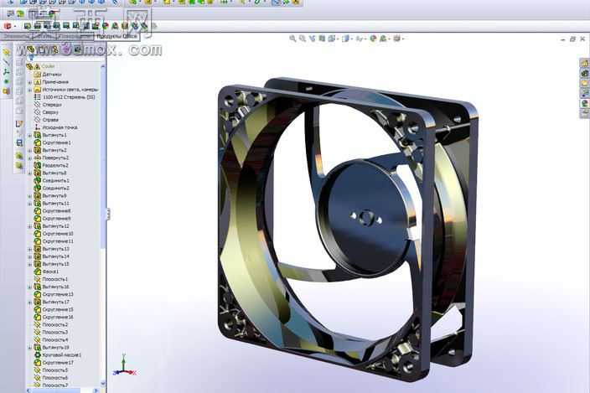
Task: Click the feature tree horizontal scroll-right arrow
Action: 96,390
